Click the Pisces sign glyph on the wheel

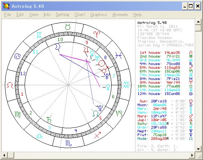pos(119,55)
